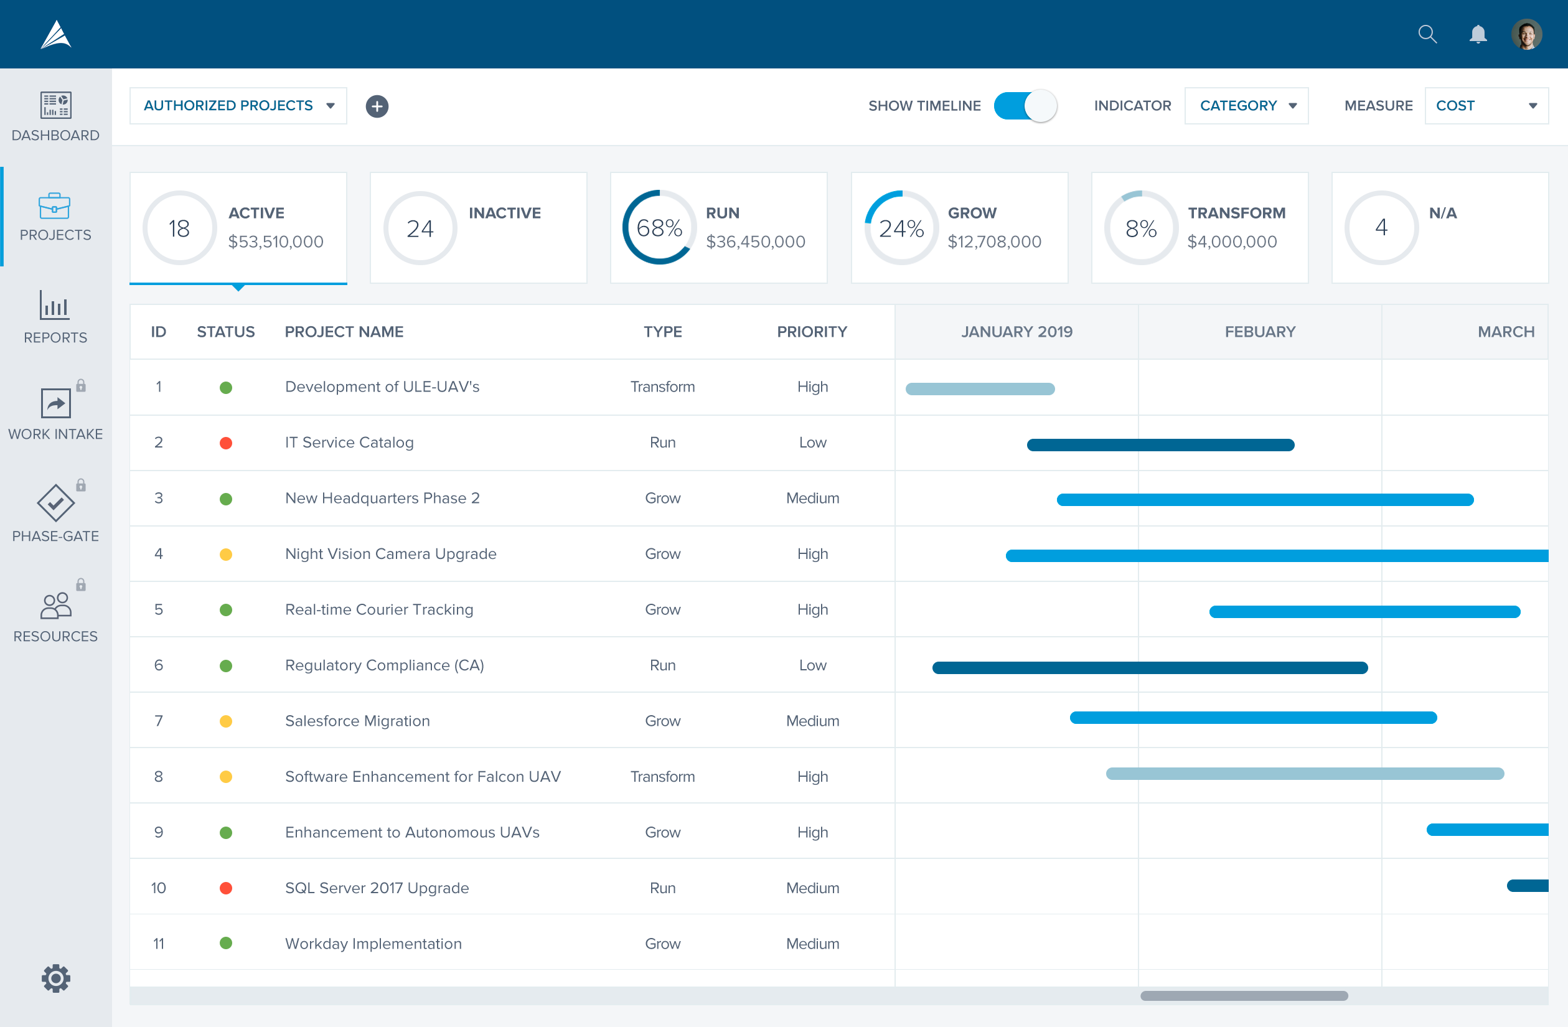Click the January 2019 timeline header

(x=1016, y=331)
